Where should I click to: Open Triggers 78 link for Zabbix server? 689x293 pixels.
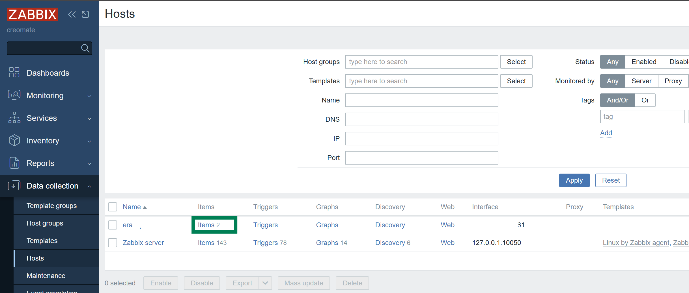coord(270,243)
